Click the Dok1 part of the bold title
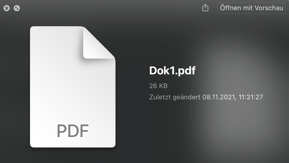289x163 pixels. point(161,71)
